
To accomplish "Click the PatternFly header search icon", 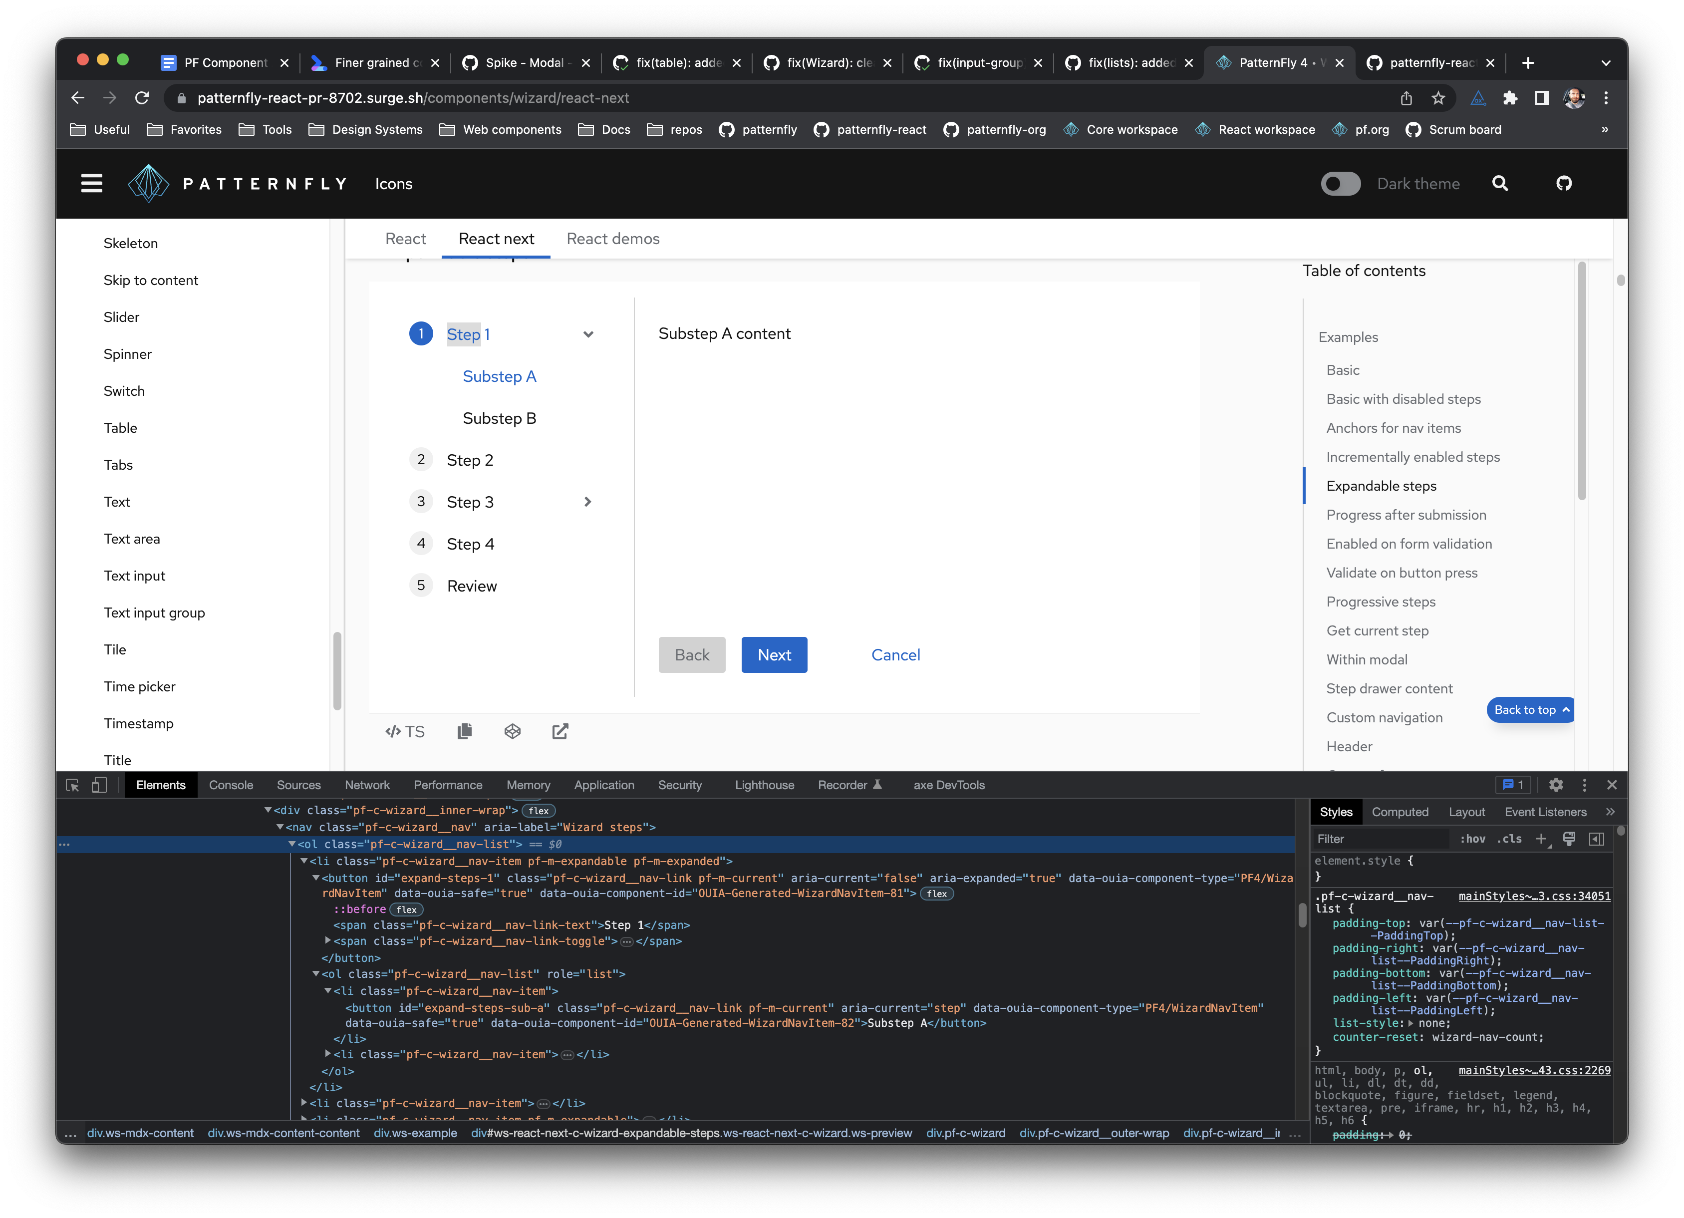I will pyautogui.click(x=1500, y=183).
